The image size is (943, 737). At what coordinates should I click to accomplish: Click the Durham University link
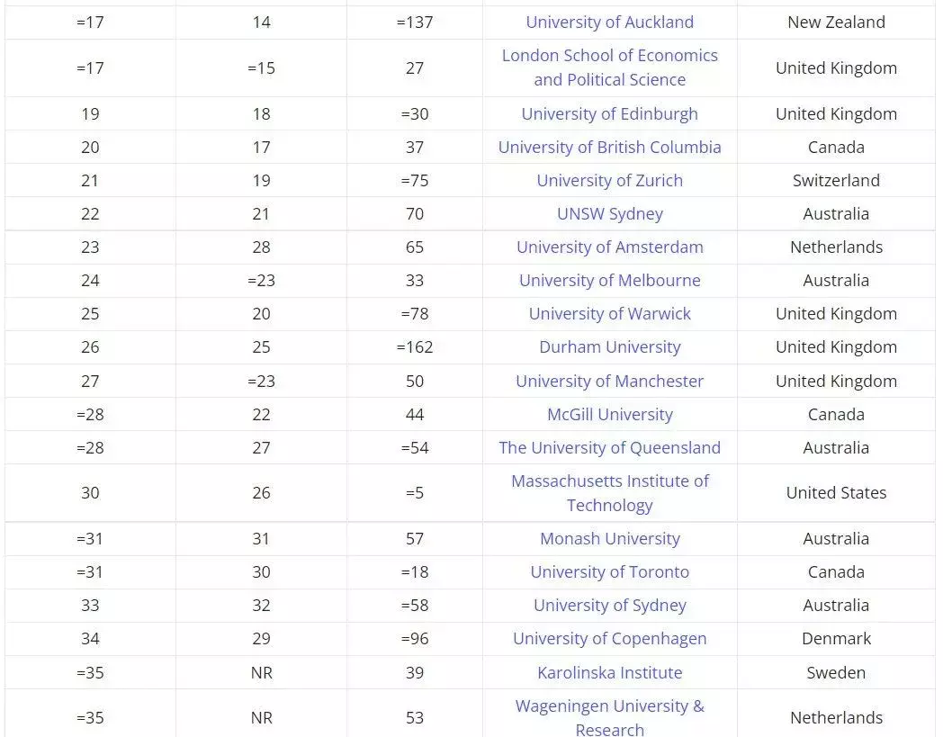point(609,347)
